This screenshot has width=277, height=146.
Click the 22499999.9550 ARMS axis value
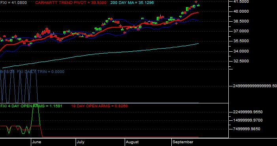pos(248,112)
